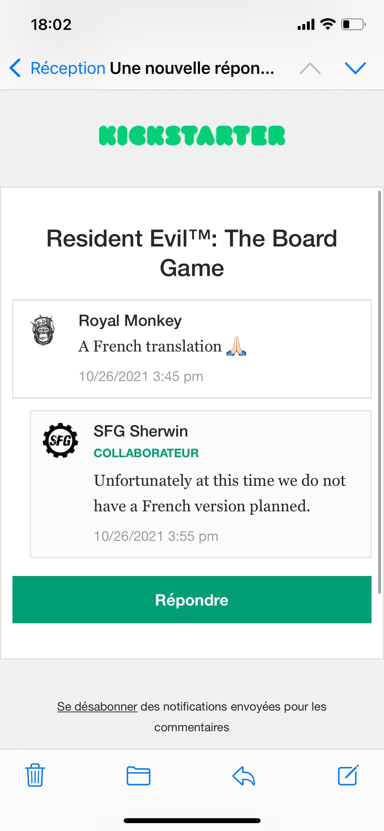The height and width of the screenshot is (831, 384).
Task: Tap the email subject Une nouvelle répon…
Action: tap(192, 68)
